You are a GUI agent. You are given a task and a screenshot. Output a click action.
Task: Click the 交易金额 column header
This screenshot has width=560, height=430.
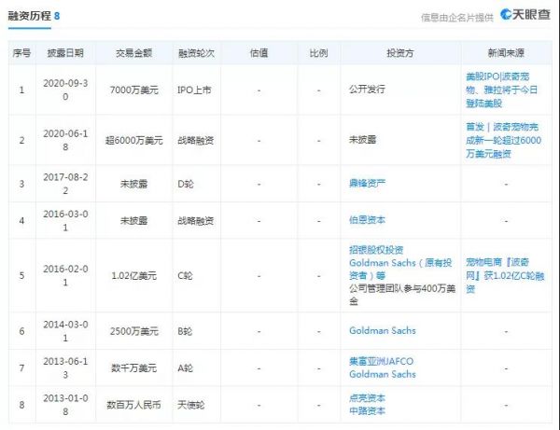coord(133,53)
